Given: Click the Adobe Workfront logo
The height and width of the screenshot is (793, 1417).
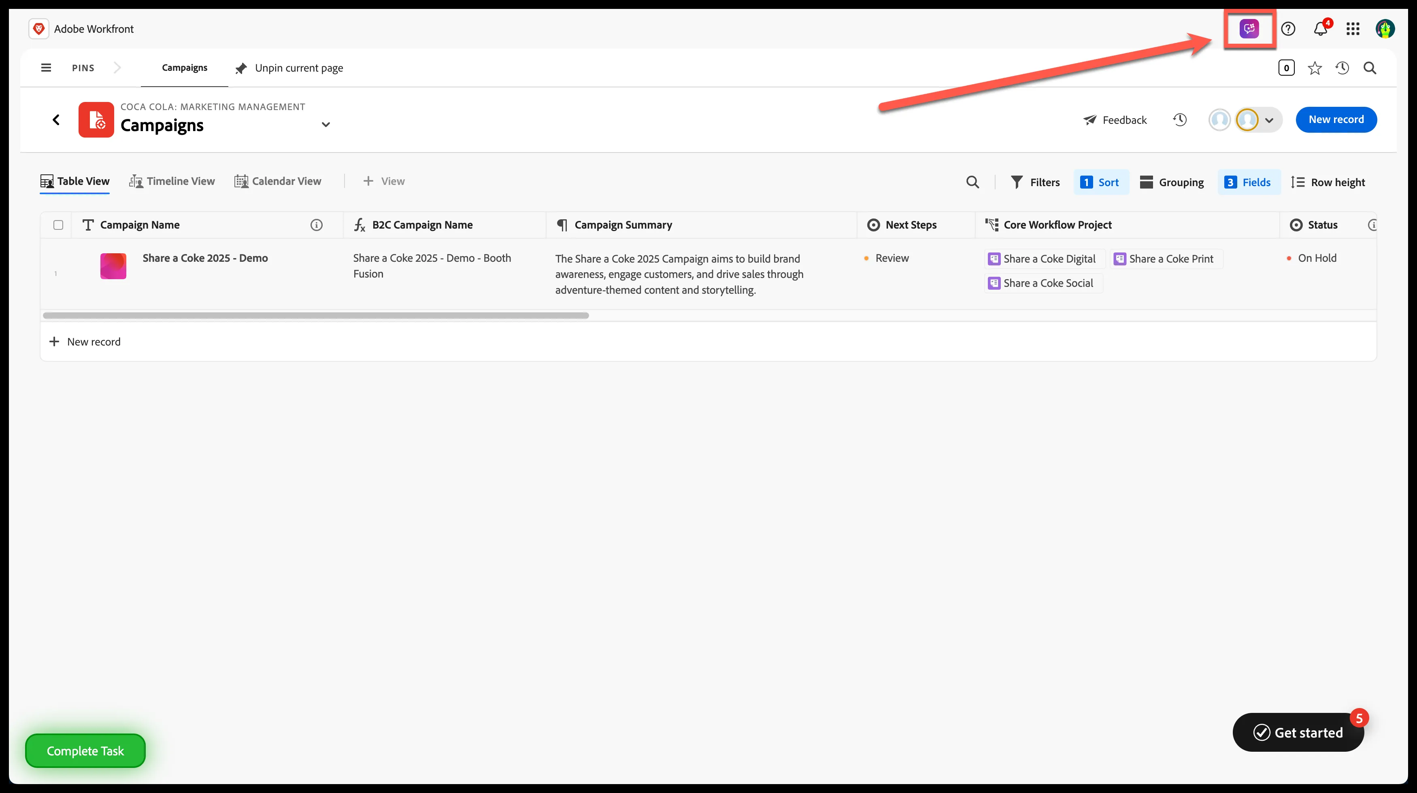Looking at the screenshot, I should click(x=38, y=29).
